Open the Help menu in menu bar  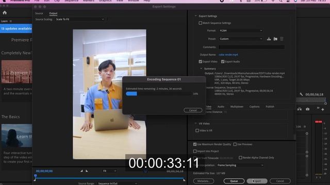tap(146, 1)
